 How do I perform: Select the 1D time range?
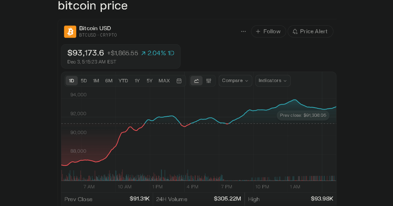tap(71, 81)
